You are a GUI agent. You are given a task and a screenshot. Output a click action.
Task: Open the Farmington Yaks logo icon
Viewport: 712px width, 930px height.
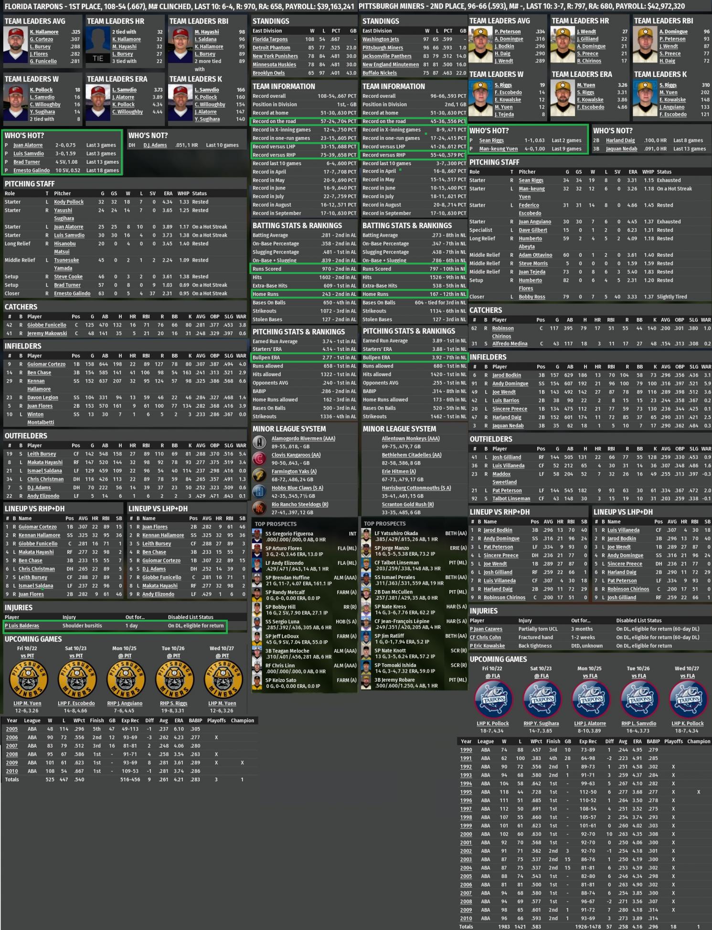tap(259, 476)
